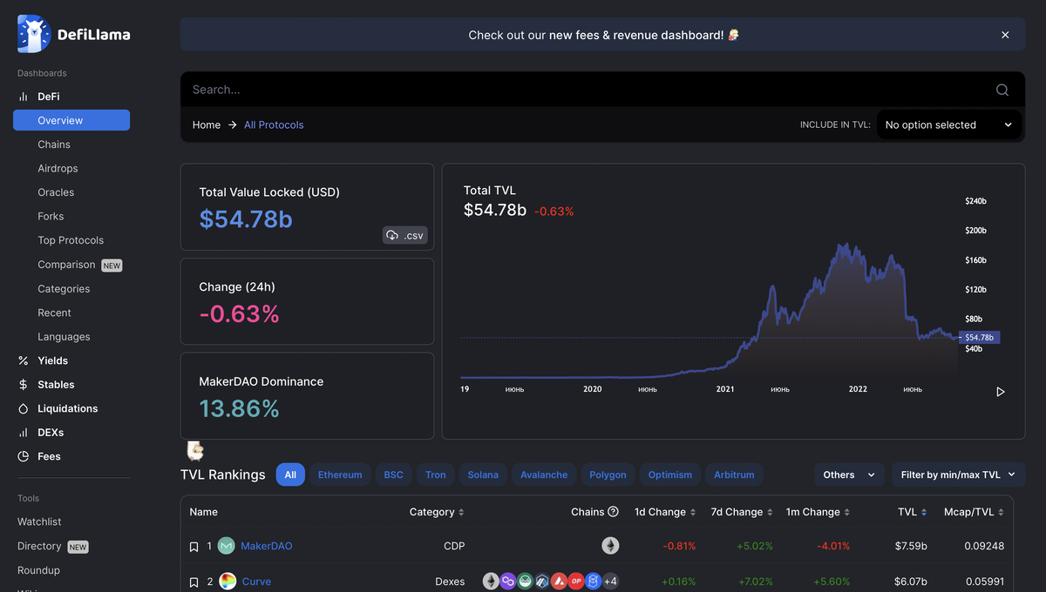Go to Airdrops in sidebar

[x=58, y=168]
